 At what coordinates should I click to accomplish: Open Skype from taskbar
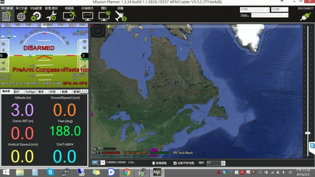[50, 172]
